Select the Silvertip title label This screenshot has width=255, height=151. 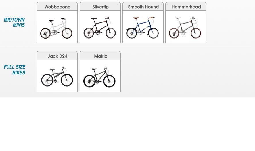click(x=100, y=7)
